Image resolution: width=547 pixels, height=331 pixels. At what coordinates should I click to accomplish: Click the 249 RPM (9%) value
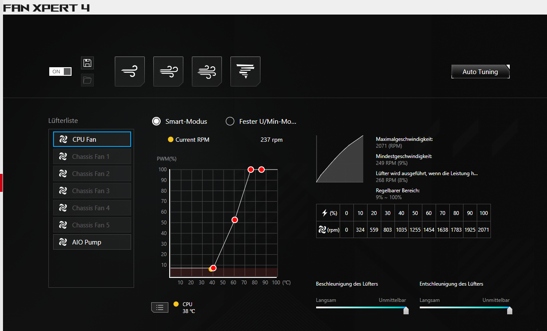pos(392,163)
